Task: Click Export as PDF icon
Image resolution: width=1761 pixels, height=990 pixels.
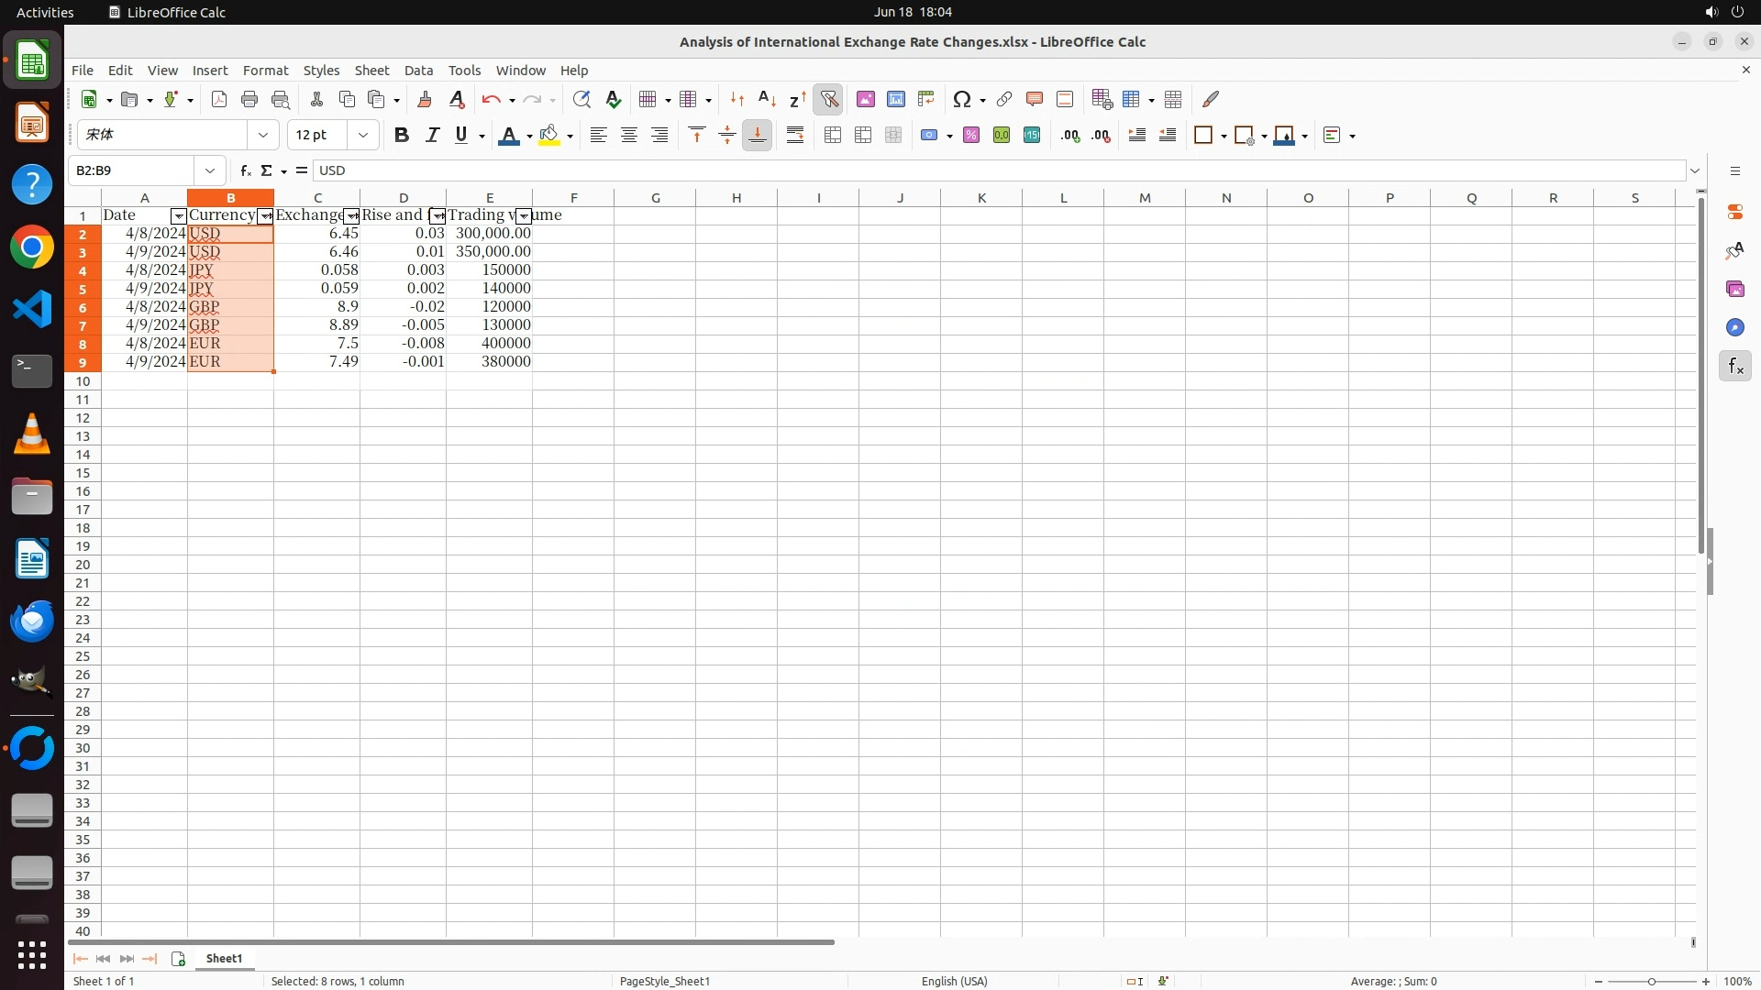Action: click(x=219, y=100)
